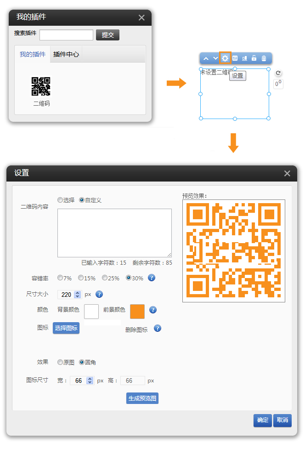The width and height of the screenshot is (305, 449).
Task: Click the sliders adjustment icon in widget toolbar
Action: coord(235,58)
